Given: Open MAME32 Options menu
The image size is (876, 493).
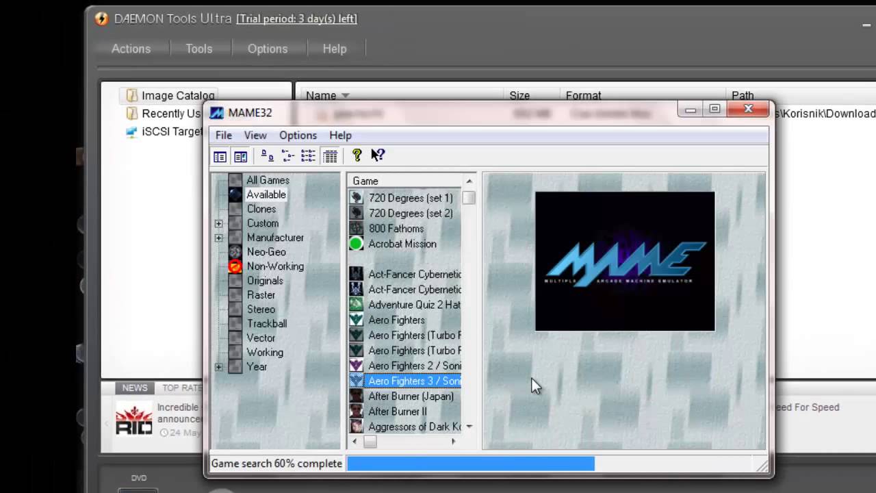Looking at the screenshot, I should [x=298, y=136].
